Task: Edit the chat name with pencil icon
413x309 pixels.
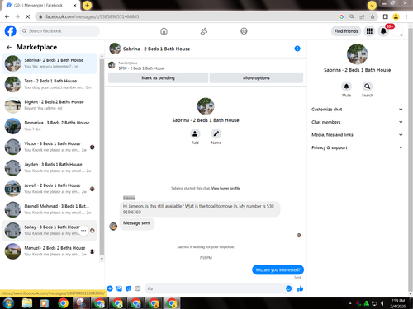Action: [x=216, y=133]
